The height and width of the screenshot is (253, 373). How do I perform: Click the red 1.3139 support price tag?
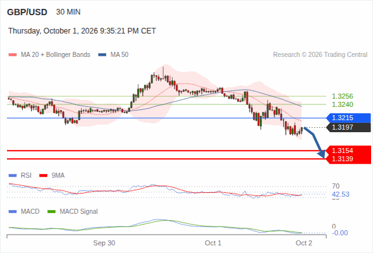349,159
